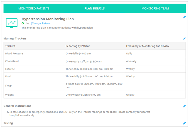The height and width of the screenshot is (128, 189).
Task: Select the Sleep tracker row
Action: (95, 86)
